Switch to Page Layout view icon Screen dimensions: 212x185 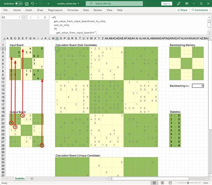tap(162, 183)
